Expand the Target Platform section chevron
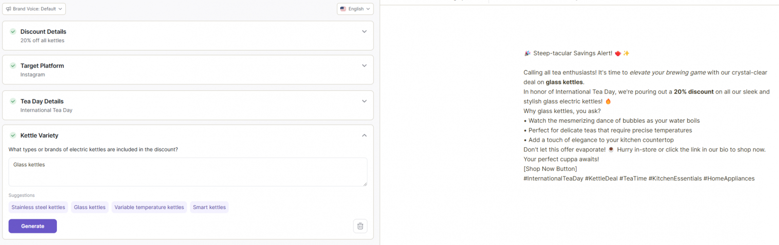Screen dimensions: 779x245 [364, 65]
